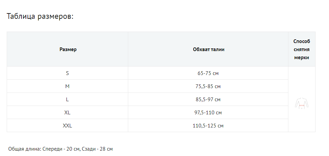
Task: Click the word "Спереди" in the footnote
Action: tap(52, 149)
